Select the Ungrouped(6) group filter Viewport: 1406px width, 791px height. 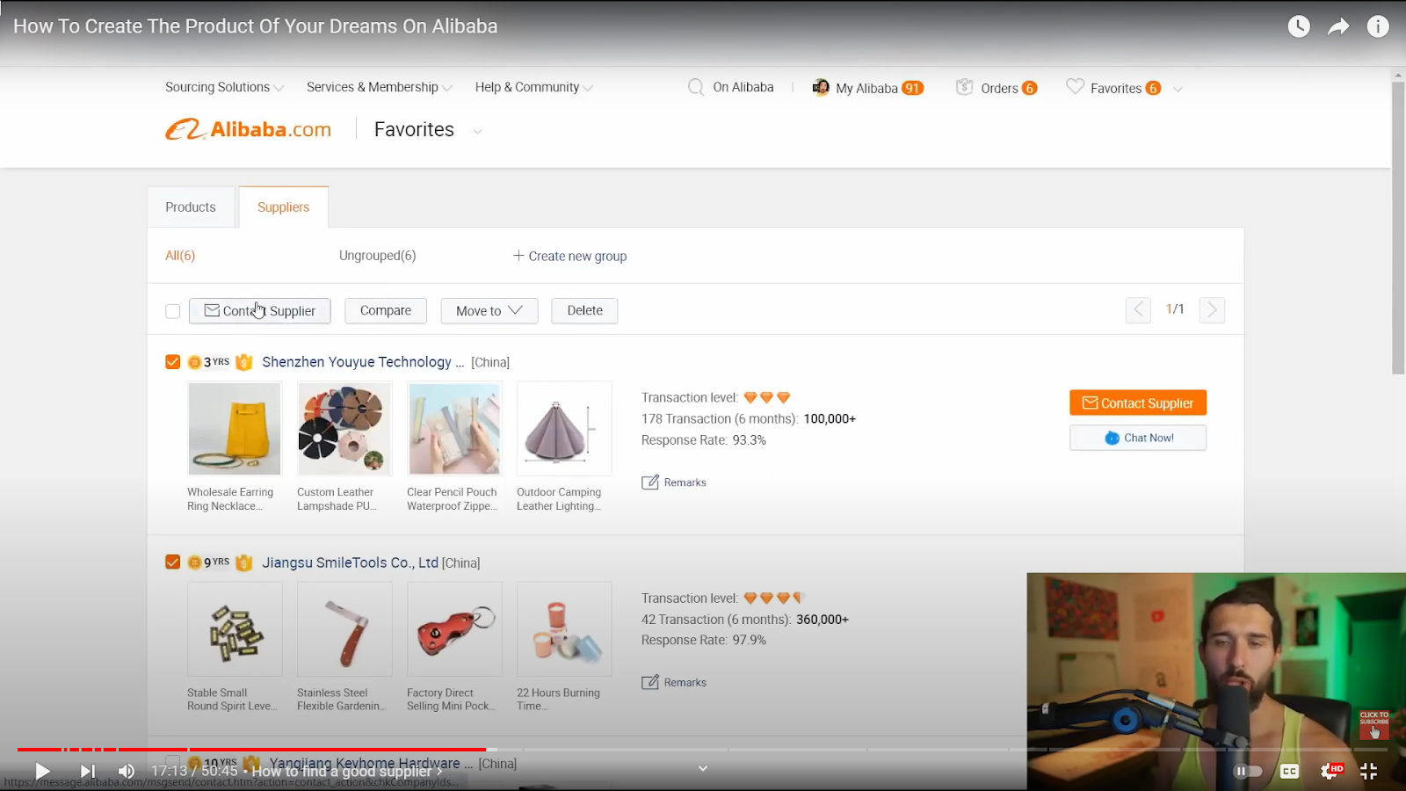point(378,256)
